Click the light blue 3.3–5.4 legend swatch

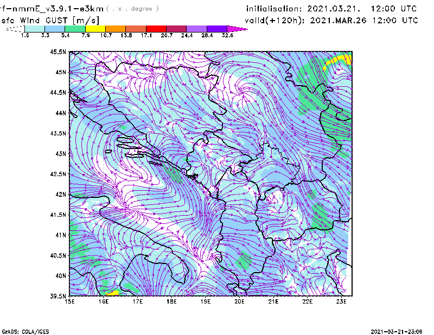pyautogui.click(x=55, y=29)
